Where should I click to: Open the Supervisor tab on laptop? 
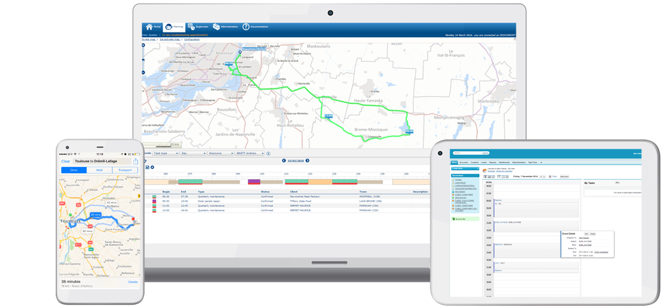click(197, 27)
